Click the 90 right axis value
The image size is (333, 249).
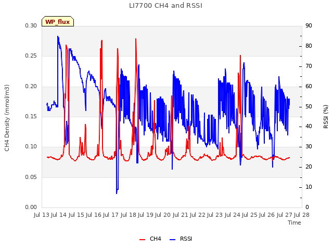coord(309,25)
